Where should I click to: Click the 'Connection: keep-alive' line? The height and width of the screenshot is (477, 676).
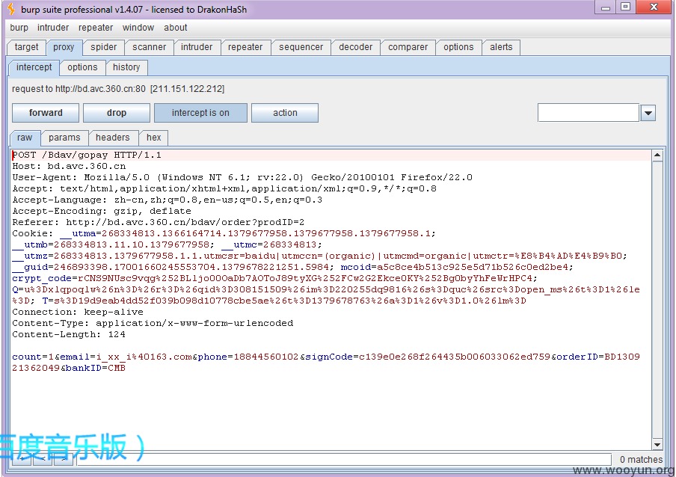click(78, 312)
